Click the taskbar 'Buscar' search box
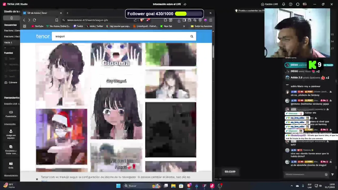 [142, 186]
